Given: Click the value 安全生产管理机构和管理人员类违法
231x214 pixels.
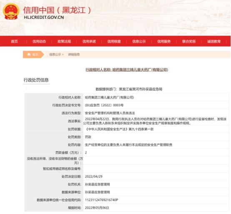Looking at the screenshot, I should coord(110,113).
